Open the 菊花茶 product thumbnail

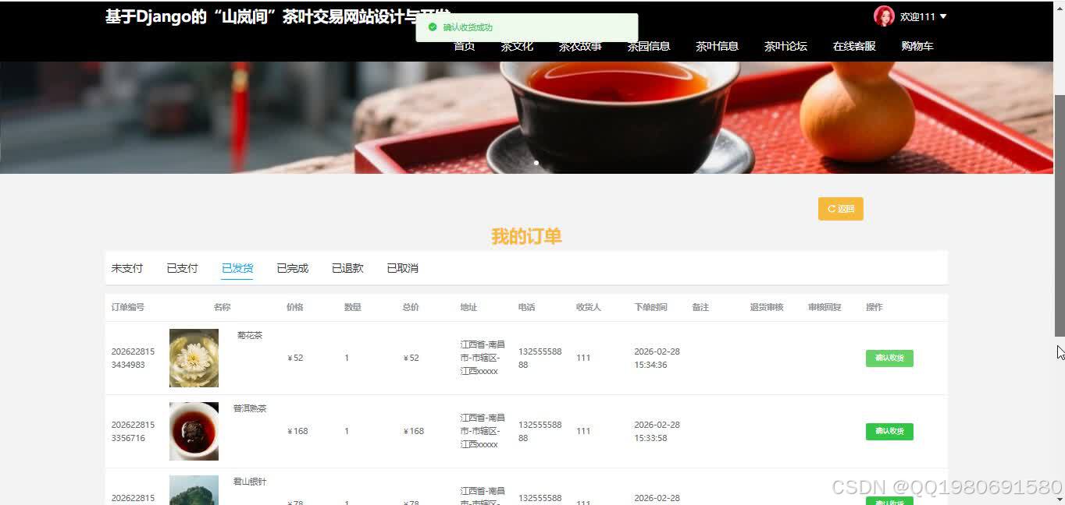pos(194,358)
